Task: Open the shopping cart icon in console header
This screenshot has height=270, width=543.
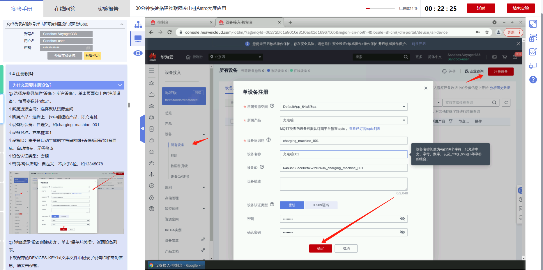Action: pyautogui.click(x=505, y=57)
